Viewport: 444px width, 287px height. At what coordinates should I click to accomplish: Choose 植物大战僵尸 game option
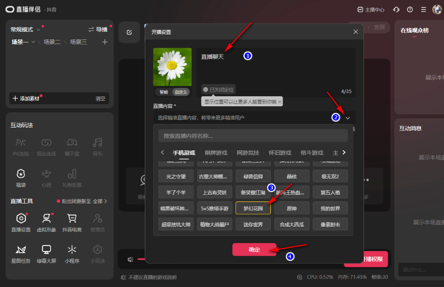(214, 224)
